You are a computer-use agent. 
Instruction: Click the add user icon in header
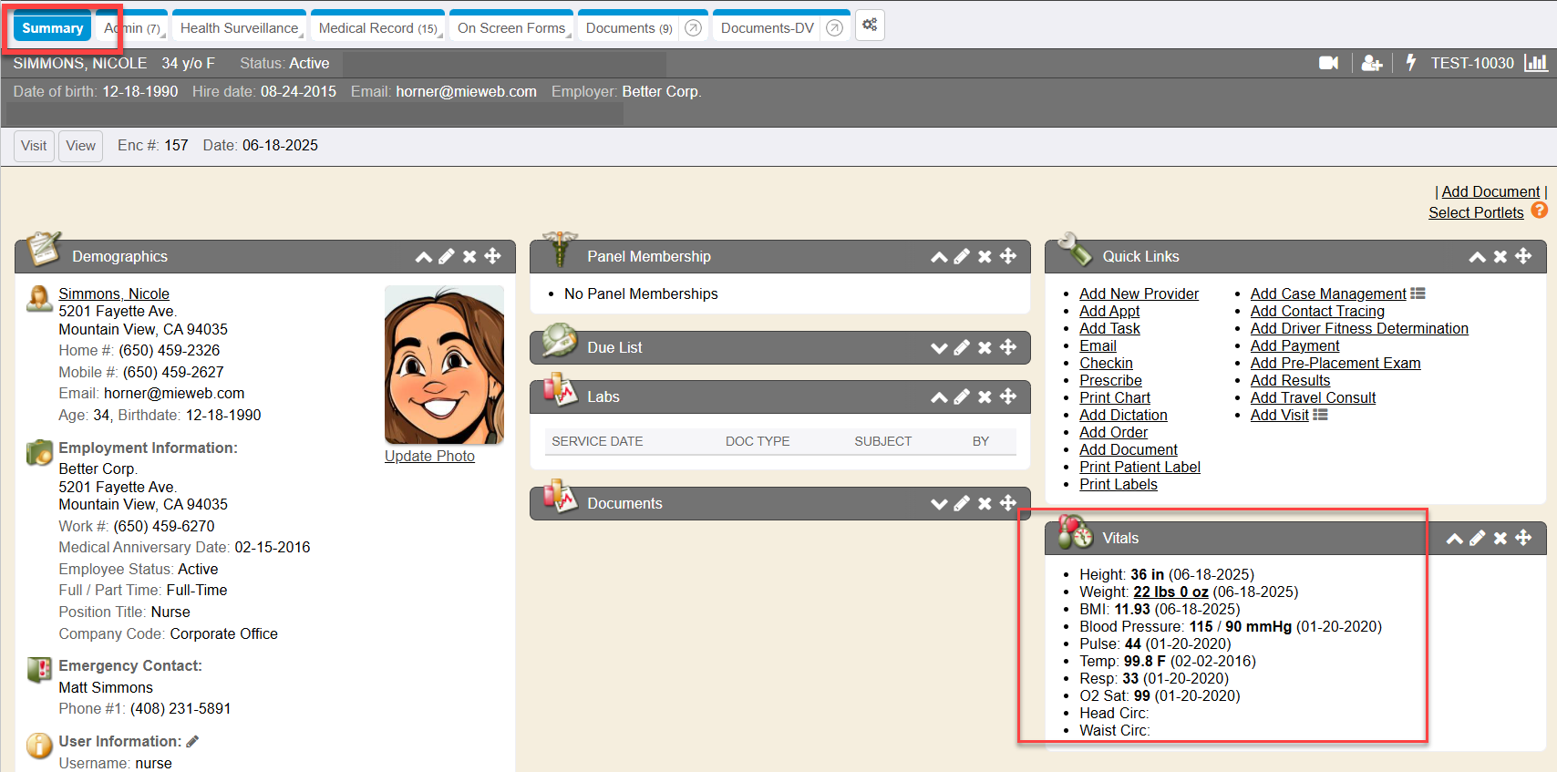pyautogui.click(x=1371, y=63)
